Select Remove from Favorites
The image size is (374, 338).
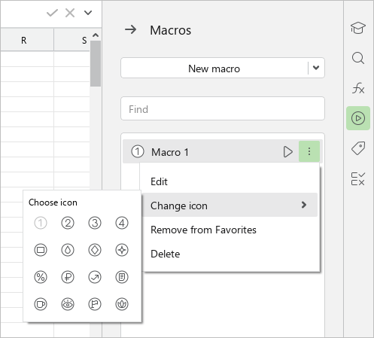coord(230,230)
